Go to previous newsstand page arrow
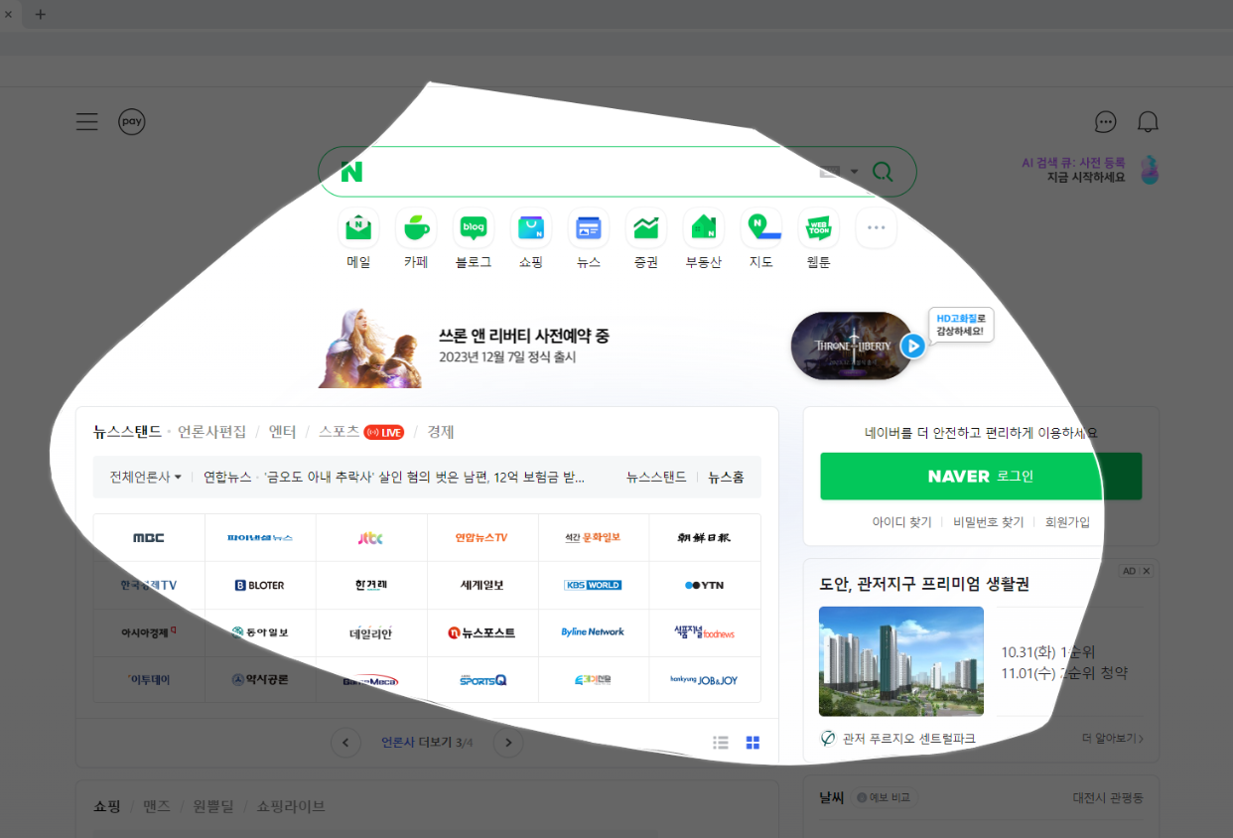 [345, 743]
